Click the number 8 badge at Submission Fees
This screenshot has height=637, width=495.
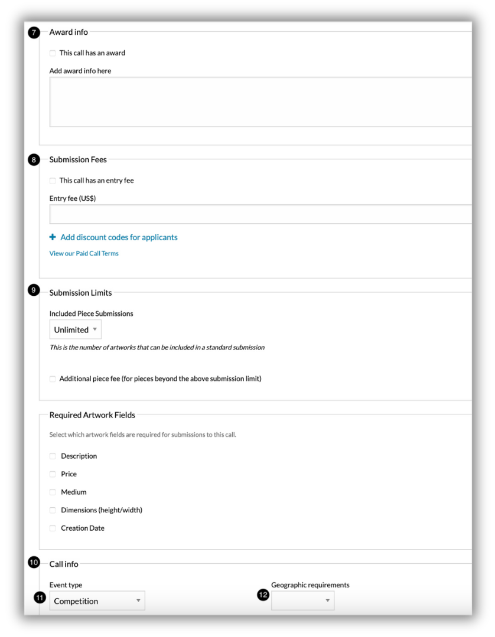click(x=34, y=159)
